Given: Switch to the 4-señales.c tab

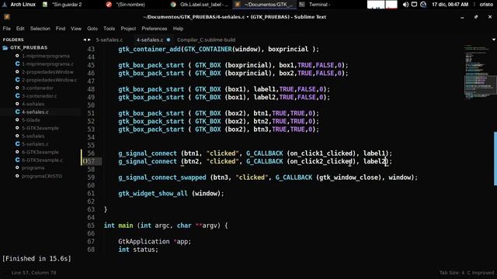Looking at the screenshot, I should pos(150,40).
